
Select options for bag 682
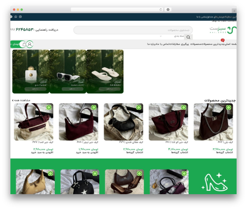pyautogui.click(x=225, y=153)
